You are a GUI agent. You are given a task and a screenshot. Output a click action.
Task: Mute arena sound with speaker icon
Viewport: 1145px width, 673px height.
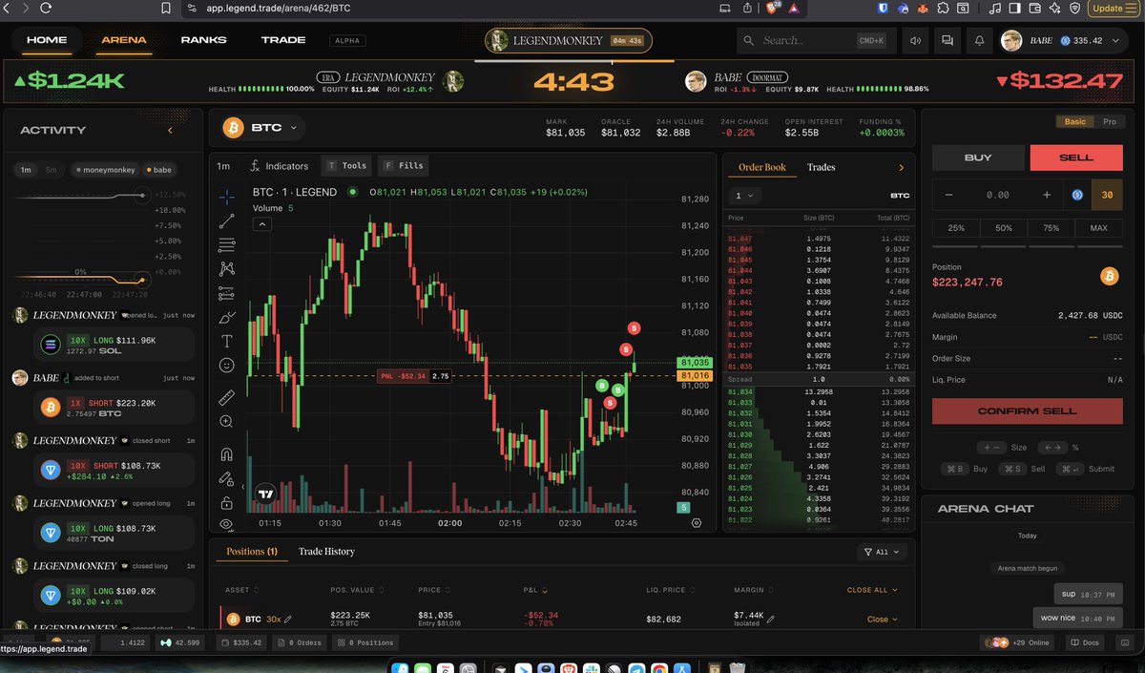tap(916, 41)
